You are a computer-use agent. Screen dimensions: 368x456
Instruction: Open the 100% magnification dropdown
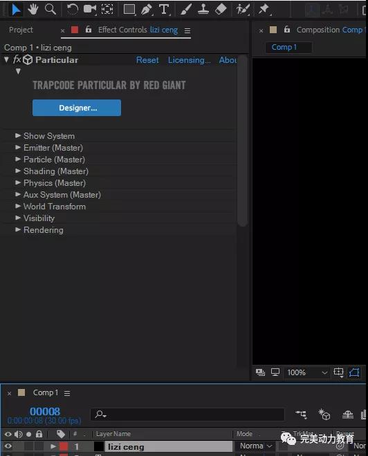click(x=307, y=372)
